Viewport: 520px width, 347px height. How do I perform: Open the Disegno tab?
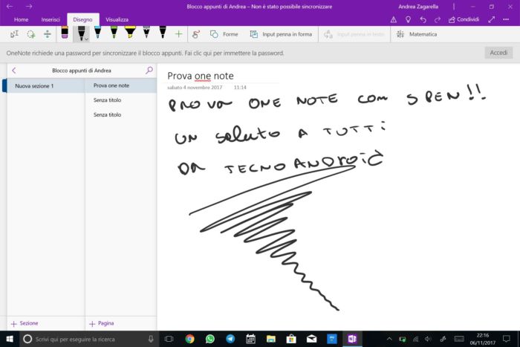tap(83, 19)
